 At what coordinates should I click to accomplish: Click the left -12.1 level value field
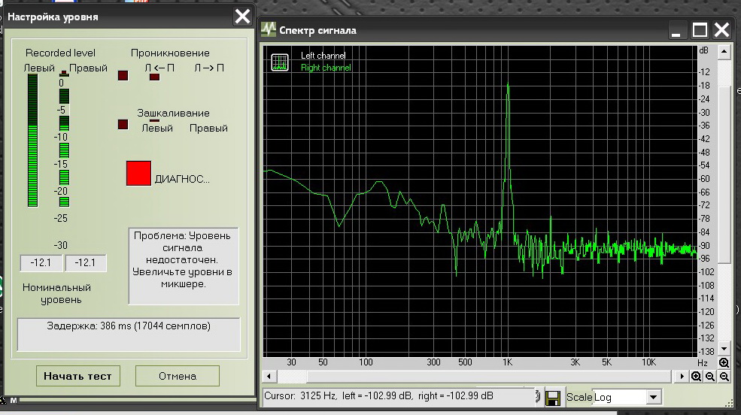pos(41,263)
